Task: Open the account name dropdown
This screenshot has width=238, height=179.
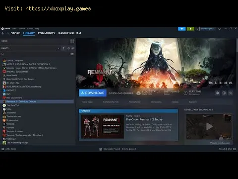Action: (x=207, y=29)
